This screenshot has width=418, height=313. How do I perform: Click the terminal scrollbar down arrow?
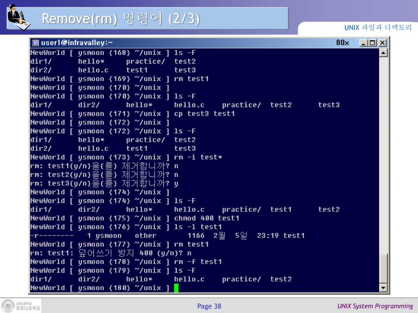[x=383, y=287]
